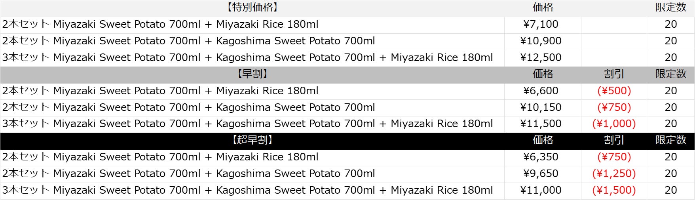
Task: Click the ¥11,500 price cell
Action: 541,124
